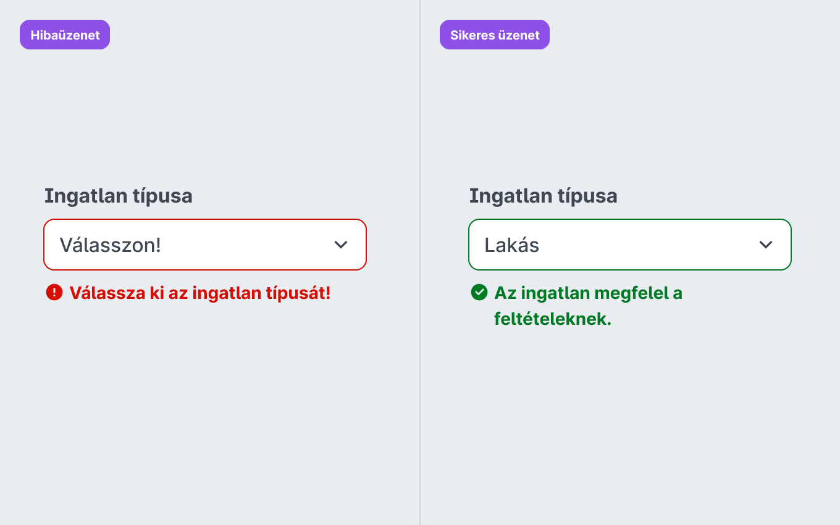Open the 'Válasszon!' property type dropdown
Image resolution: width=840 pixels, height=525 pixels.
[x=205, y=245]
